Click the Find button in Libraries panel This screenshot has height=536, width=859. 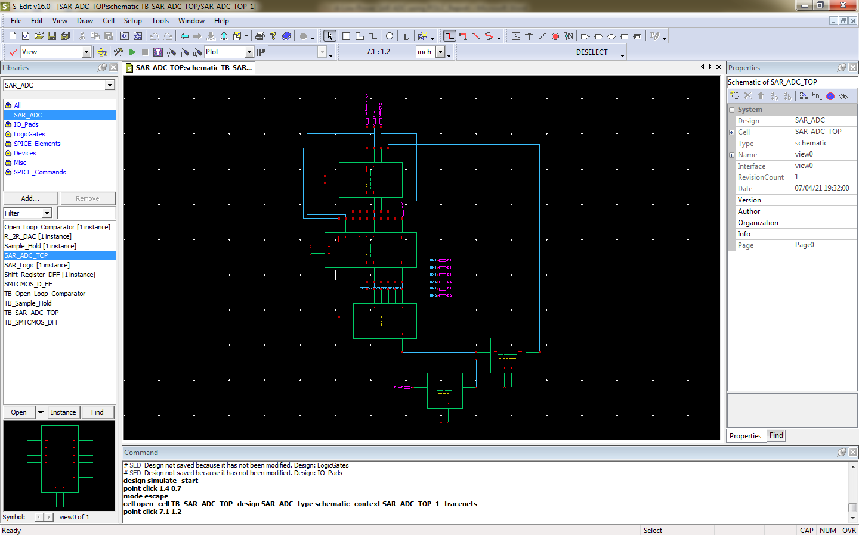pos(97,412)
